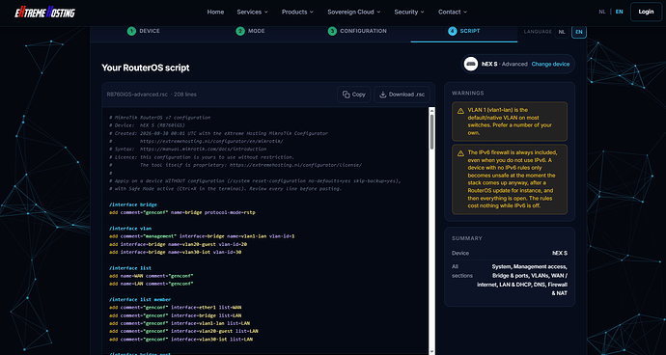666x355 pixels.
Task: Click the Change device link
Action: (550, 64)
